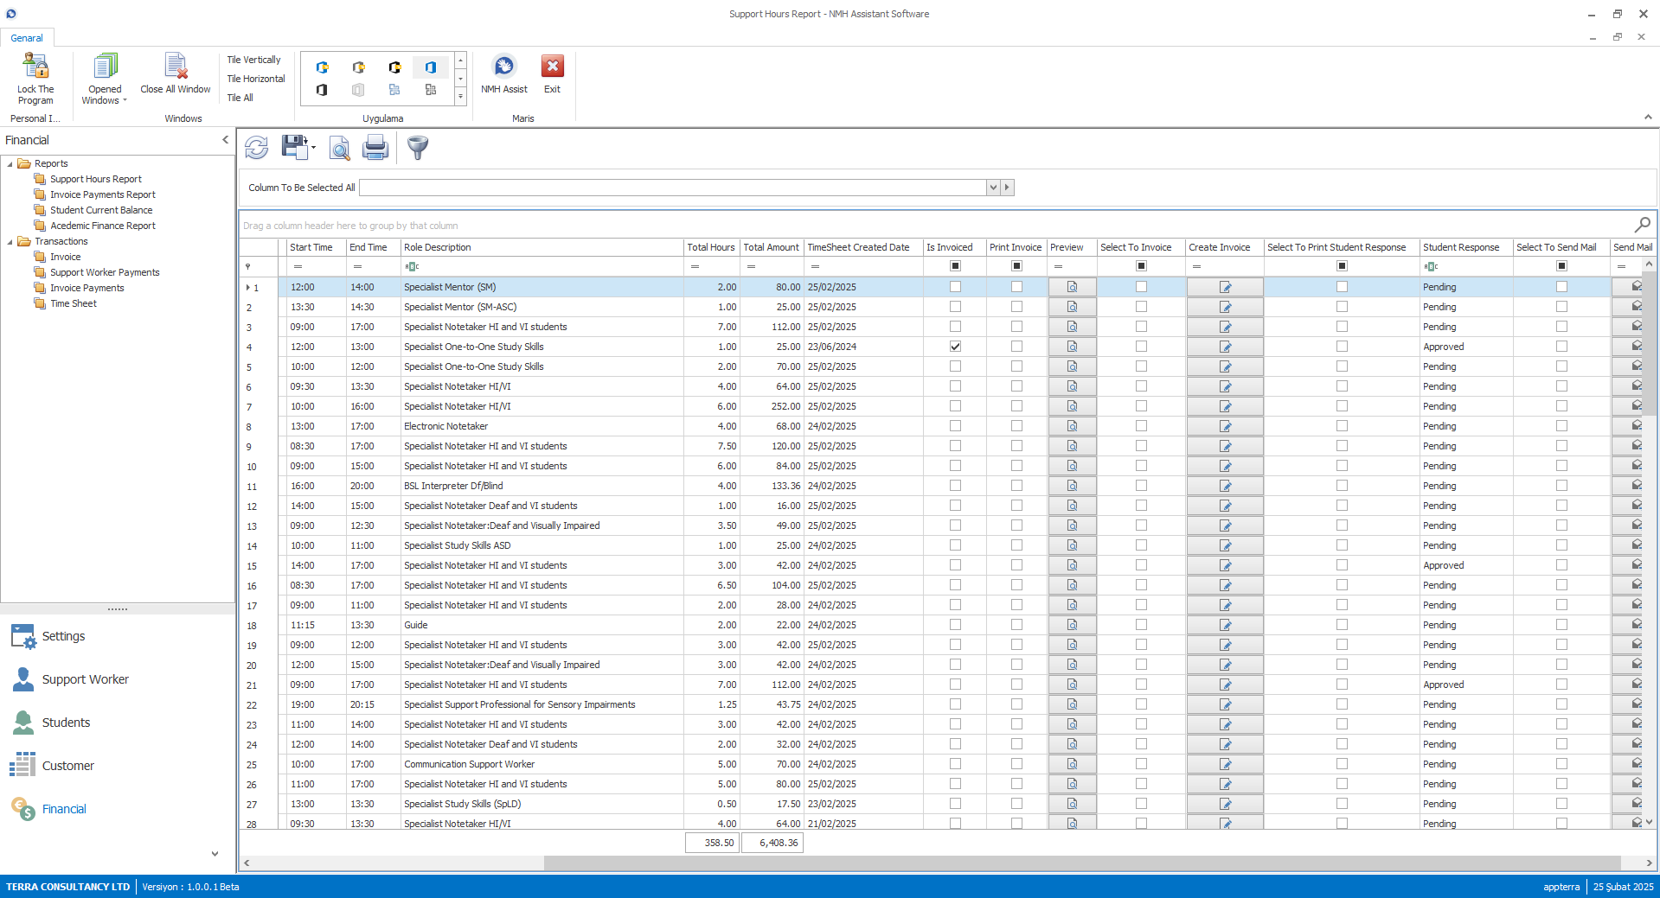1660x898 pixels.
Task: Open Settings section icon in sidebar
Action: (x=23, y=636)
